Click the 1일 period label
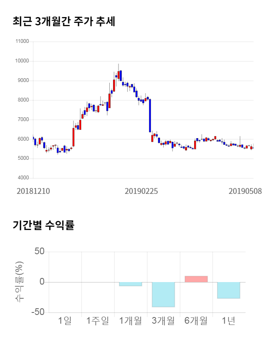266x337 pixels. click(x=64, y=321)
